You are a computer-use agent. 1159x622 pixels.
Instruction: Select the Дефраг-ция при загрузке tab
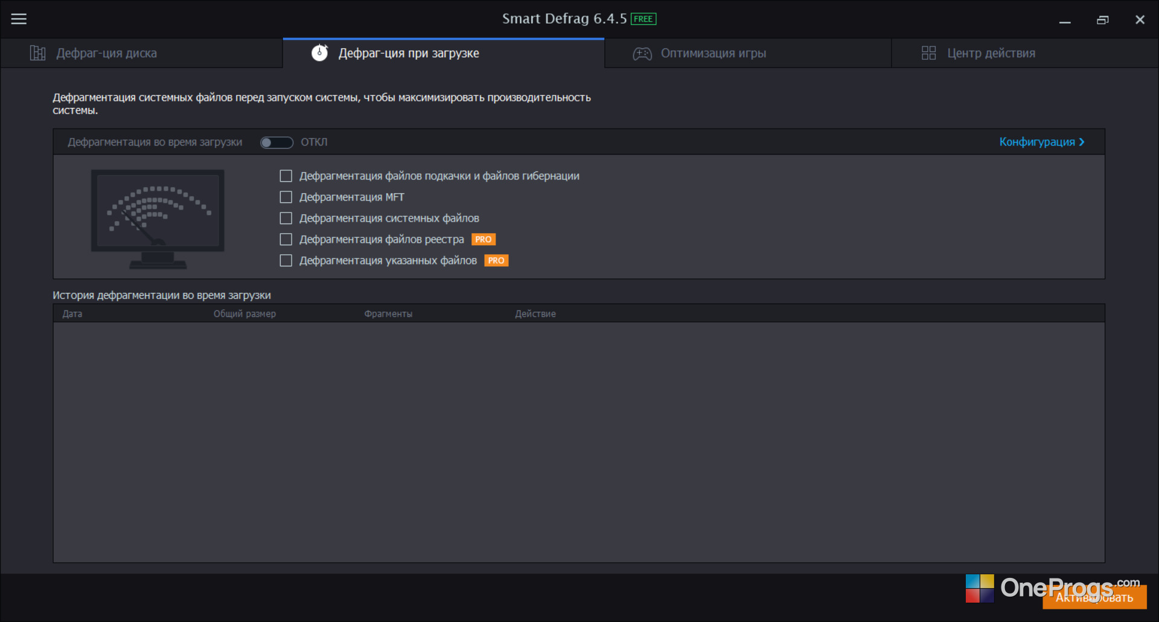click(x=444, y=53)
